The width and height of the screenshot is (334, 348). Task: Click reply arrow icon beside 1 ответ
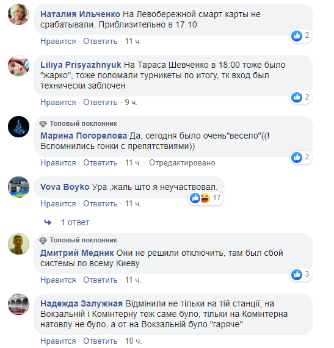pos(48,222)
